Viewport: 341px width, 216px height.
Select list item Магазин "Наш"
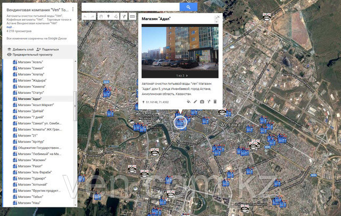[x=29, y=203]
